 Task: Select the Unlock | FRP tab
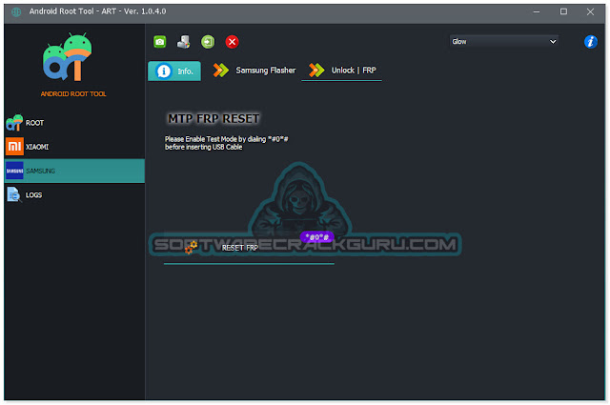point(342,71)
